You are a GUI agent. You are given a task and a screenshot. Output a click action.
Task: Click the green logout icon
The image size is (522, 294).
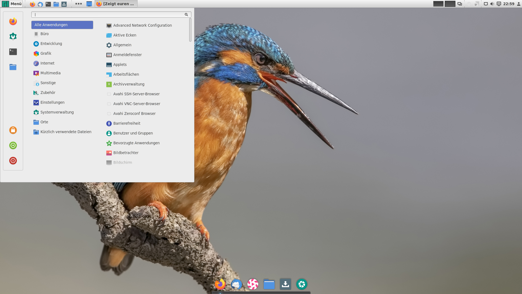13,145
